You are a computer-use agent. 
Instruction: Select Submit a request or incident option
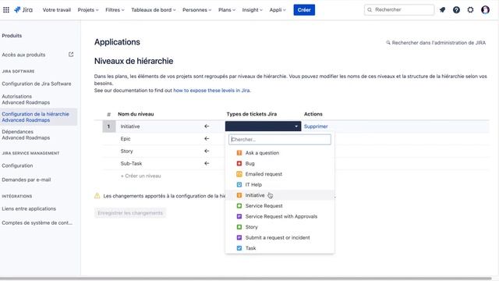tap(280, 237)
